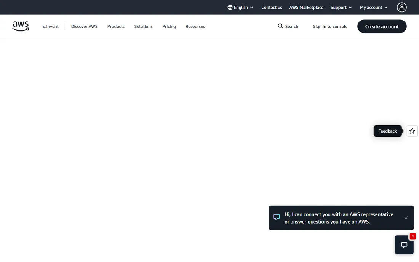The height and width of the screenshot is (262, 419).
Task: Click the Feedback star icon
Action: [412, 131]
